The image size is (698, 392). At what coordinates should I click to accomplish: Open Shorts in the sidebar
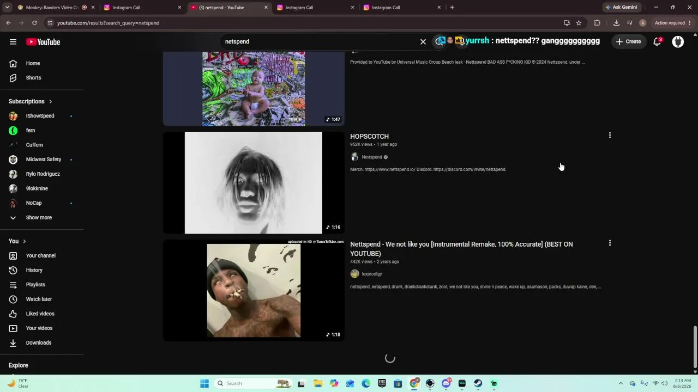coord(33,78)
